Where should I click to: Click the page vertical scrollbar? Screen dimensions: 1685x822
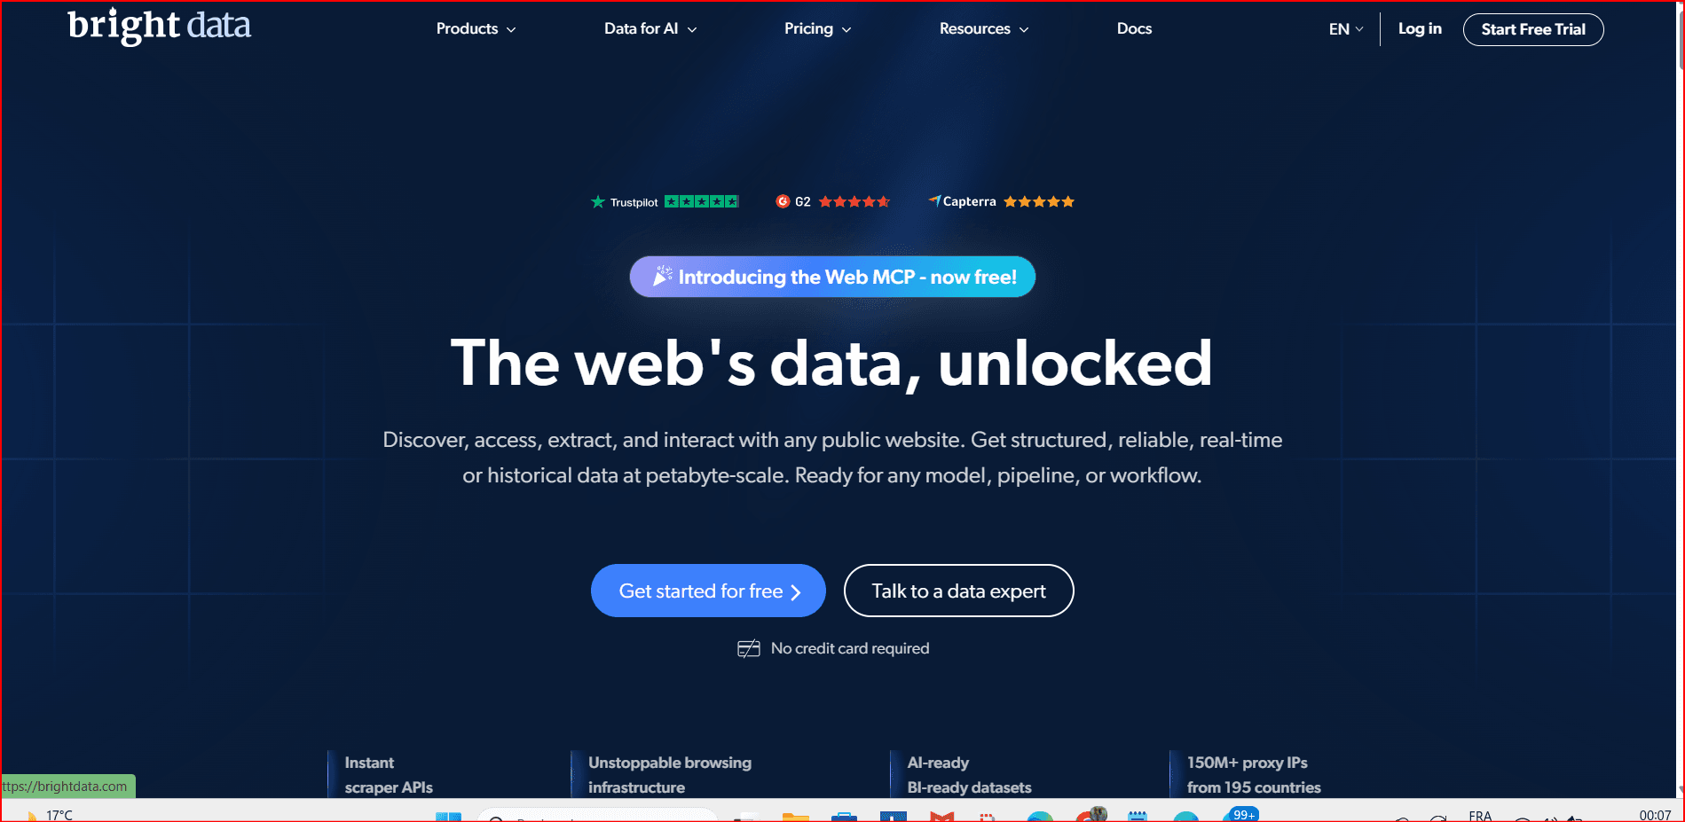coord(1680,399)
